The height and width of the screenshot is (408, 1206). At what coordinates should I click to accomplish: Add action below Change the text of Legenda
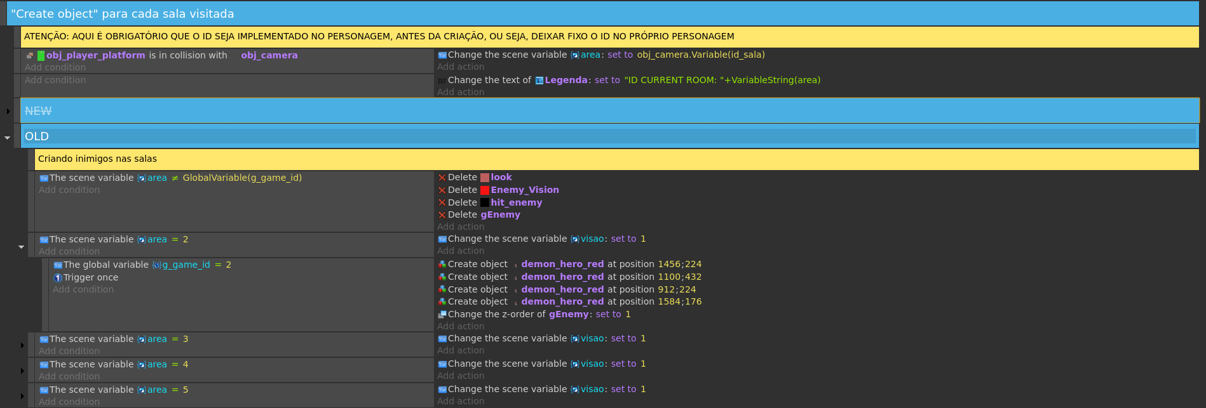461,93
